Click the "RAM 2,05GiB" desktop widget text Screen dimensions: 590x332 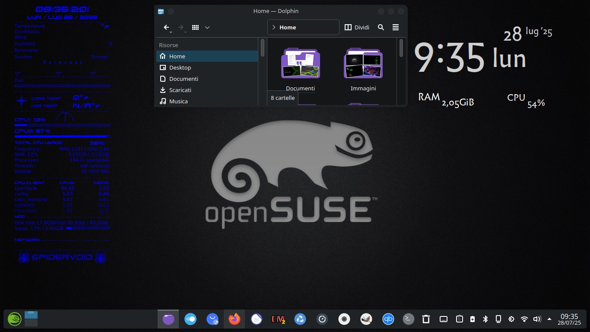tap(446, 100)
